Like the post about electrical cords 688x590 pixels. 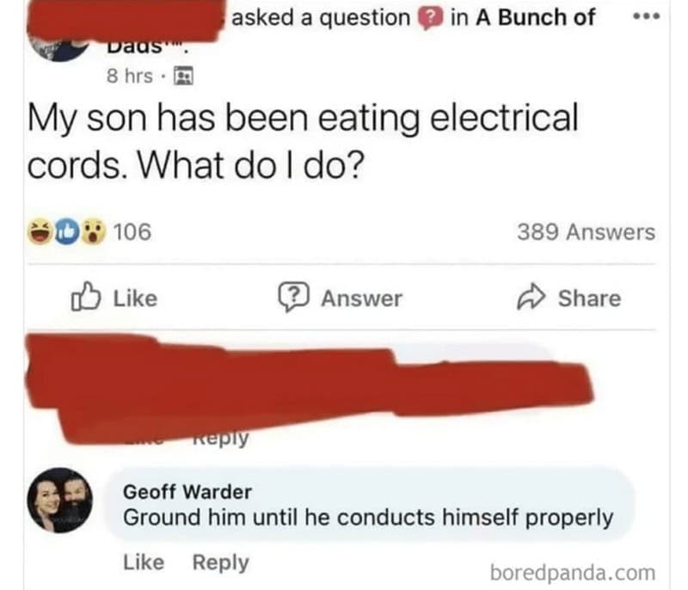click(114, 298)
